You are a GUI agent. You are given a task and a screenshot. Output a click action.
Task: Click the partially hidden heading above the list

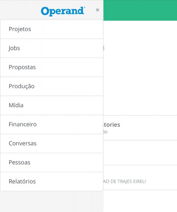pyautogui.click(x=104, y=48)
